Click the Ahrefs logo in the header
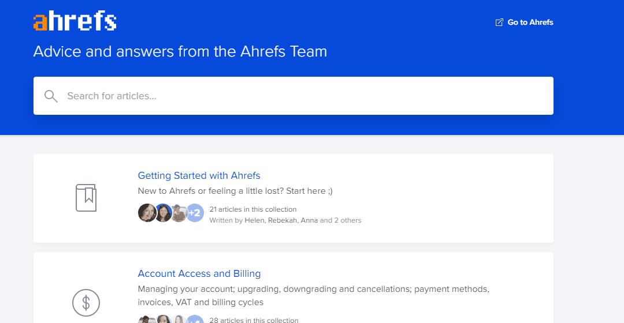Image resolution: width=624 pixels, height=323 pixels. [x=75, y=22]
